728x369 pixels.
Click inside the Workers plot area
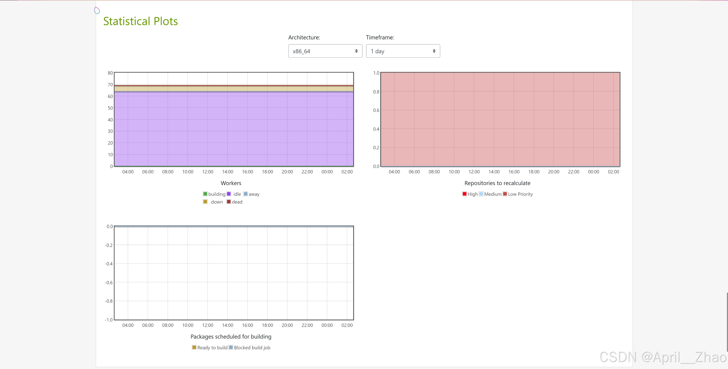point(233,128)
